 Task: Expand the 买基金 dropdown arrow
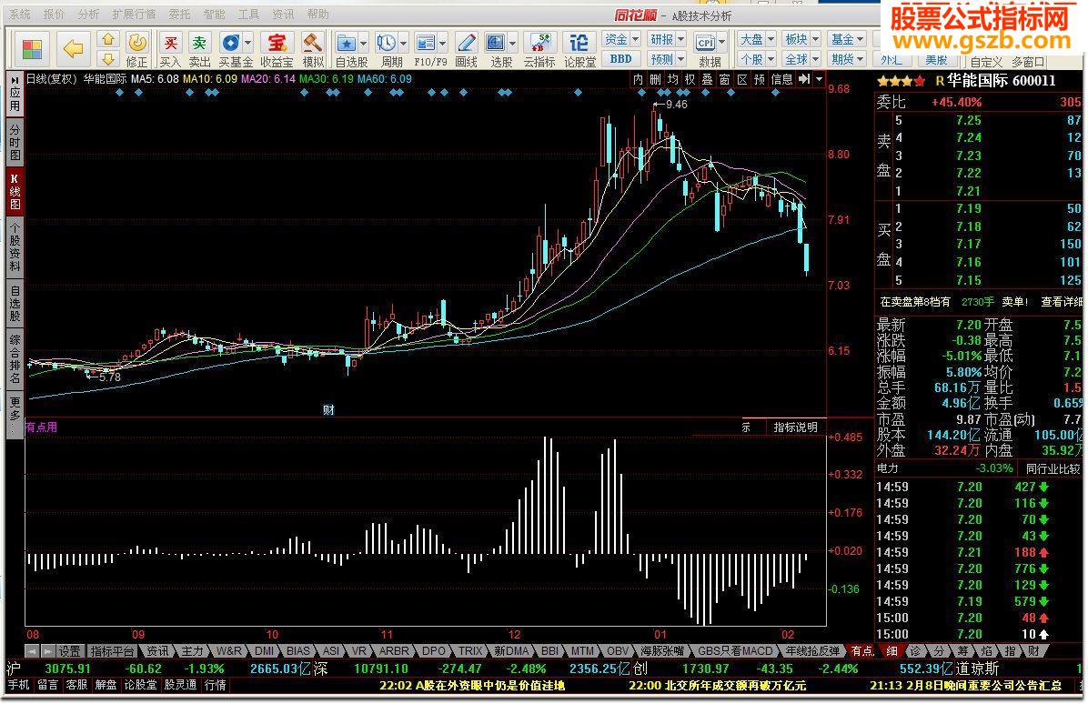click(247, 43)
